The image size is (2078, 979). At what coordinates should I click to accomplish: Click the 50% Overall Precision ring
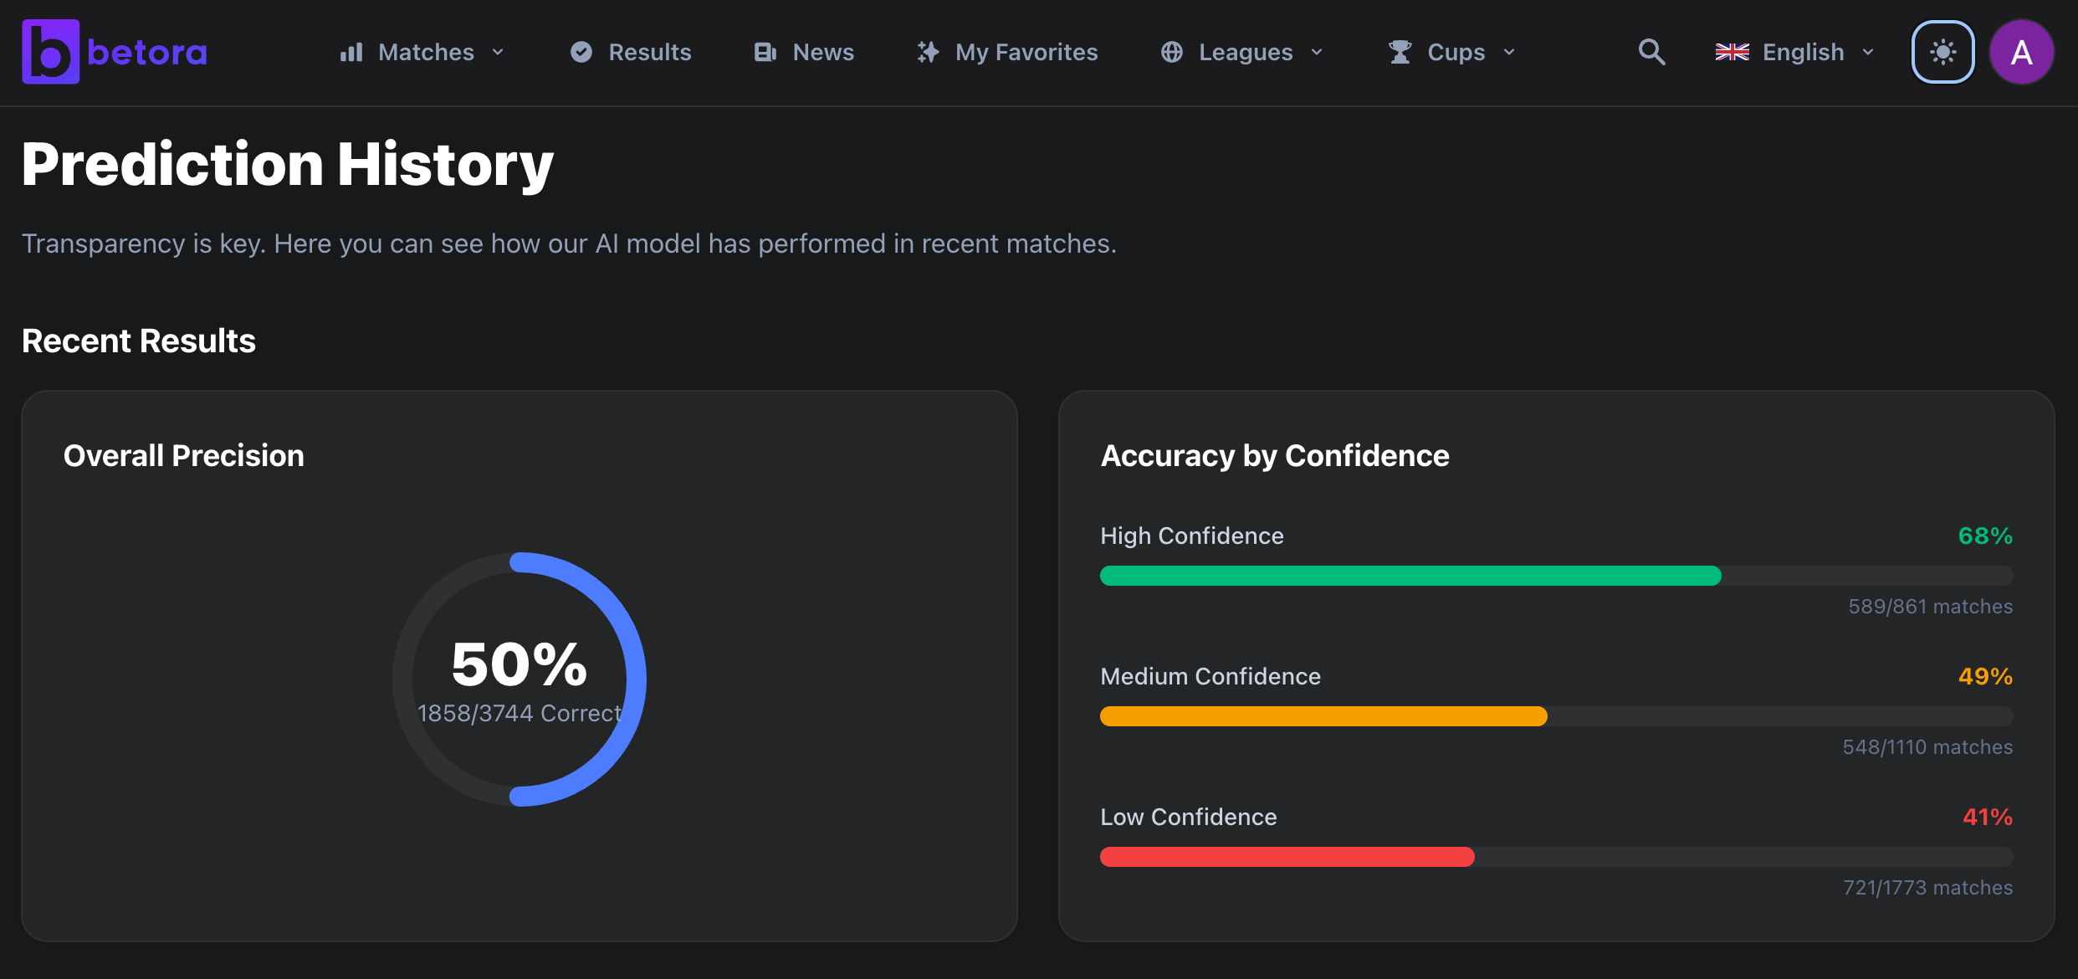pyautogui.click(x=519, y=679)
